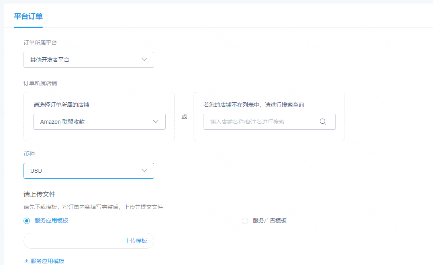This screenshot has width=433, height=265.
Task: Download the 服务应用模板 template link
Action: tap(47, 261)
